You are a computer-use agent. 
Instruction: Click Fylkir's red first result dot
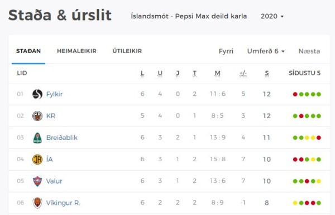tap(295, 94)
